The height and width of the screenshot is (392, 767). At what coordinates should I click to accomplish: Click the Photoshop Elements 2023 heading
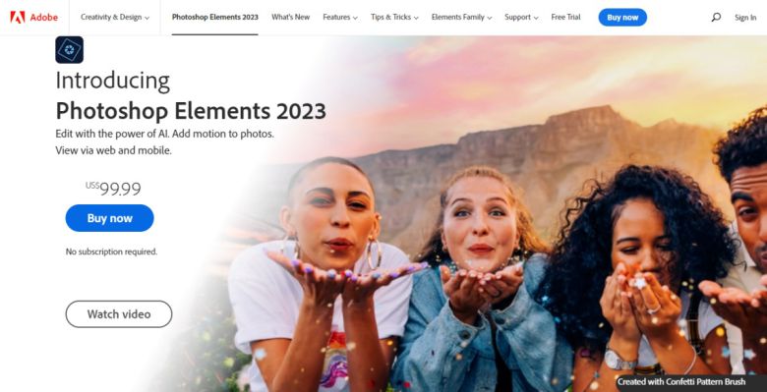[191, 111]
